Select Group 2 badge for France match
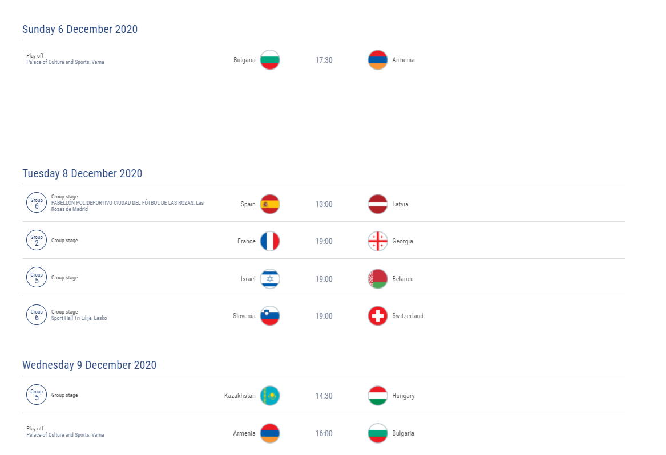The image size is (666, 455). [37, 240]
